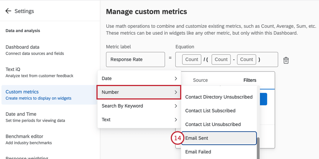Open the Text iQ settings page
Viewport: 319px width, 159px height.
click(39, 72)
